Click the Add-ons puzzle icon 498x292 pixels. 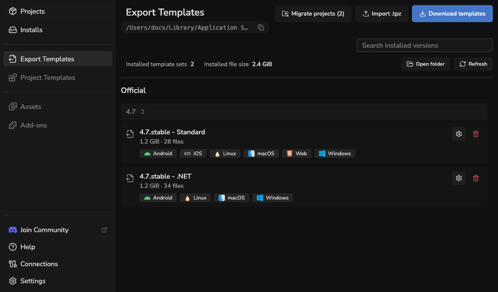coord(13,125)
